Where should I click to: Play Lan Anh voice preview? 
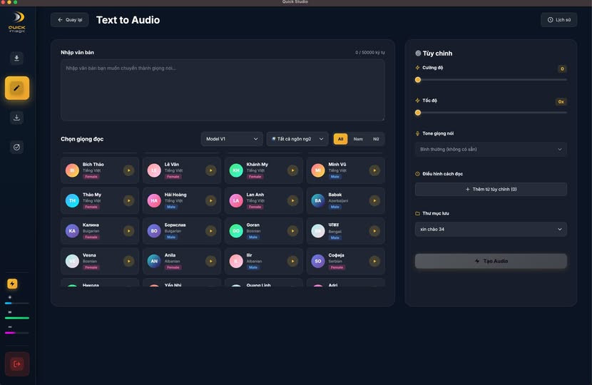[292, 201]
